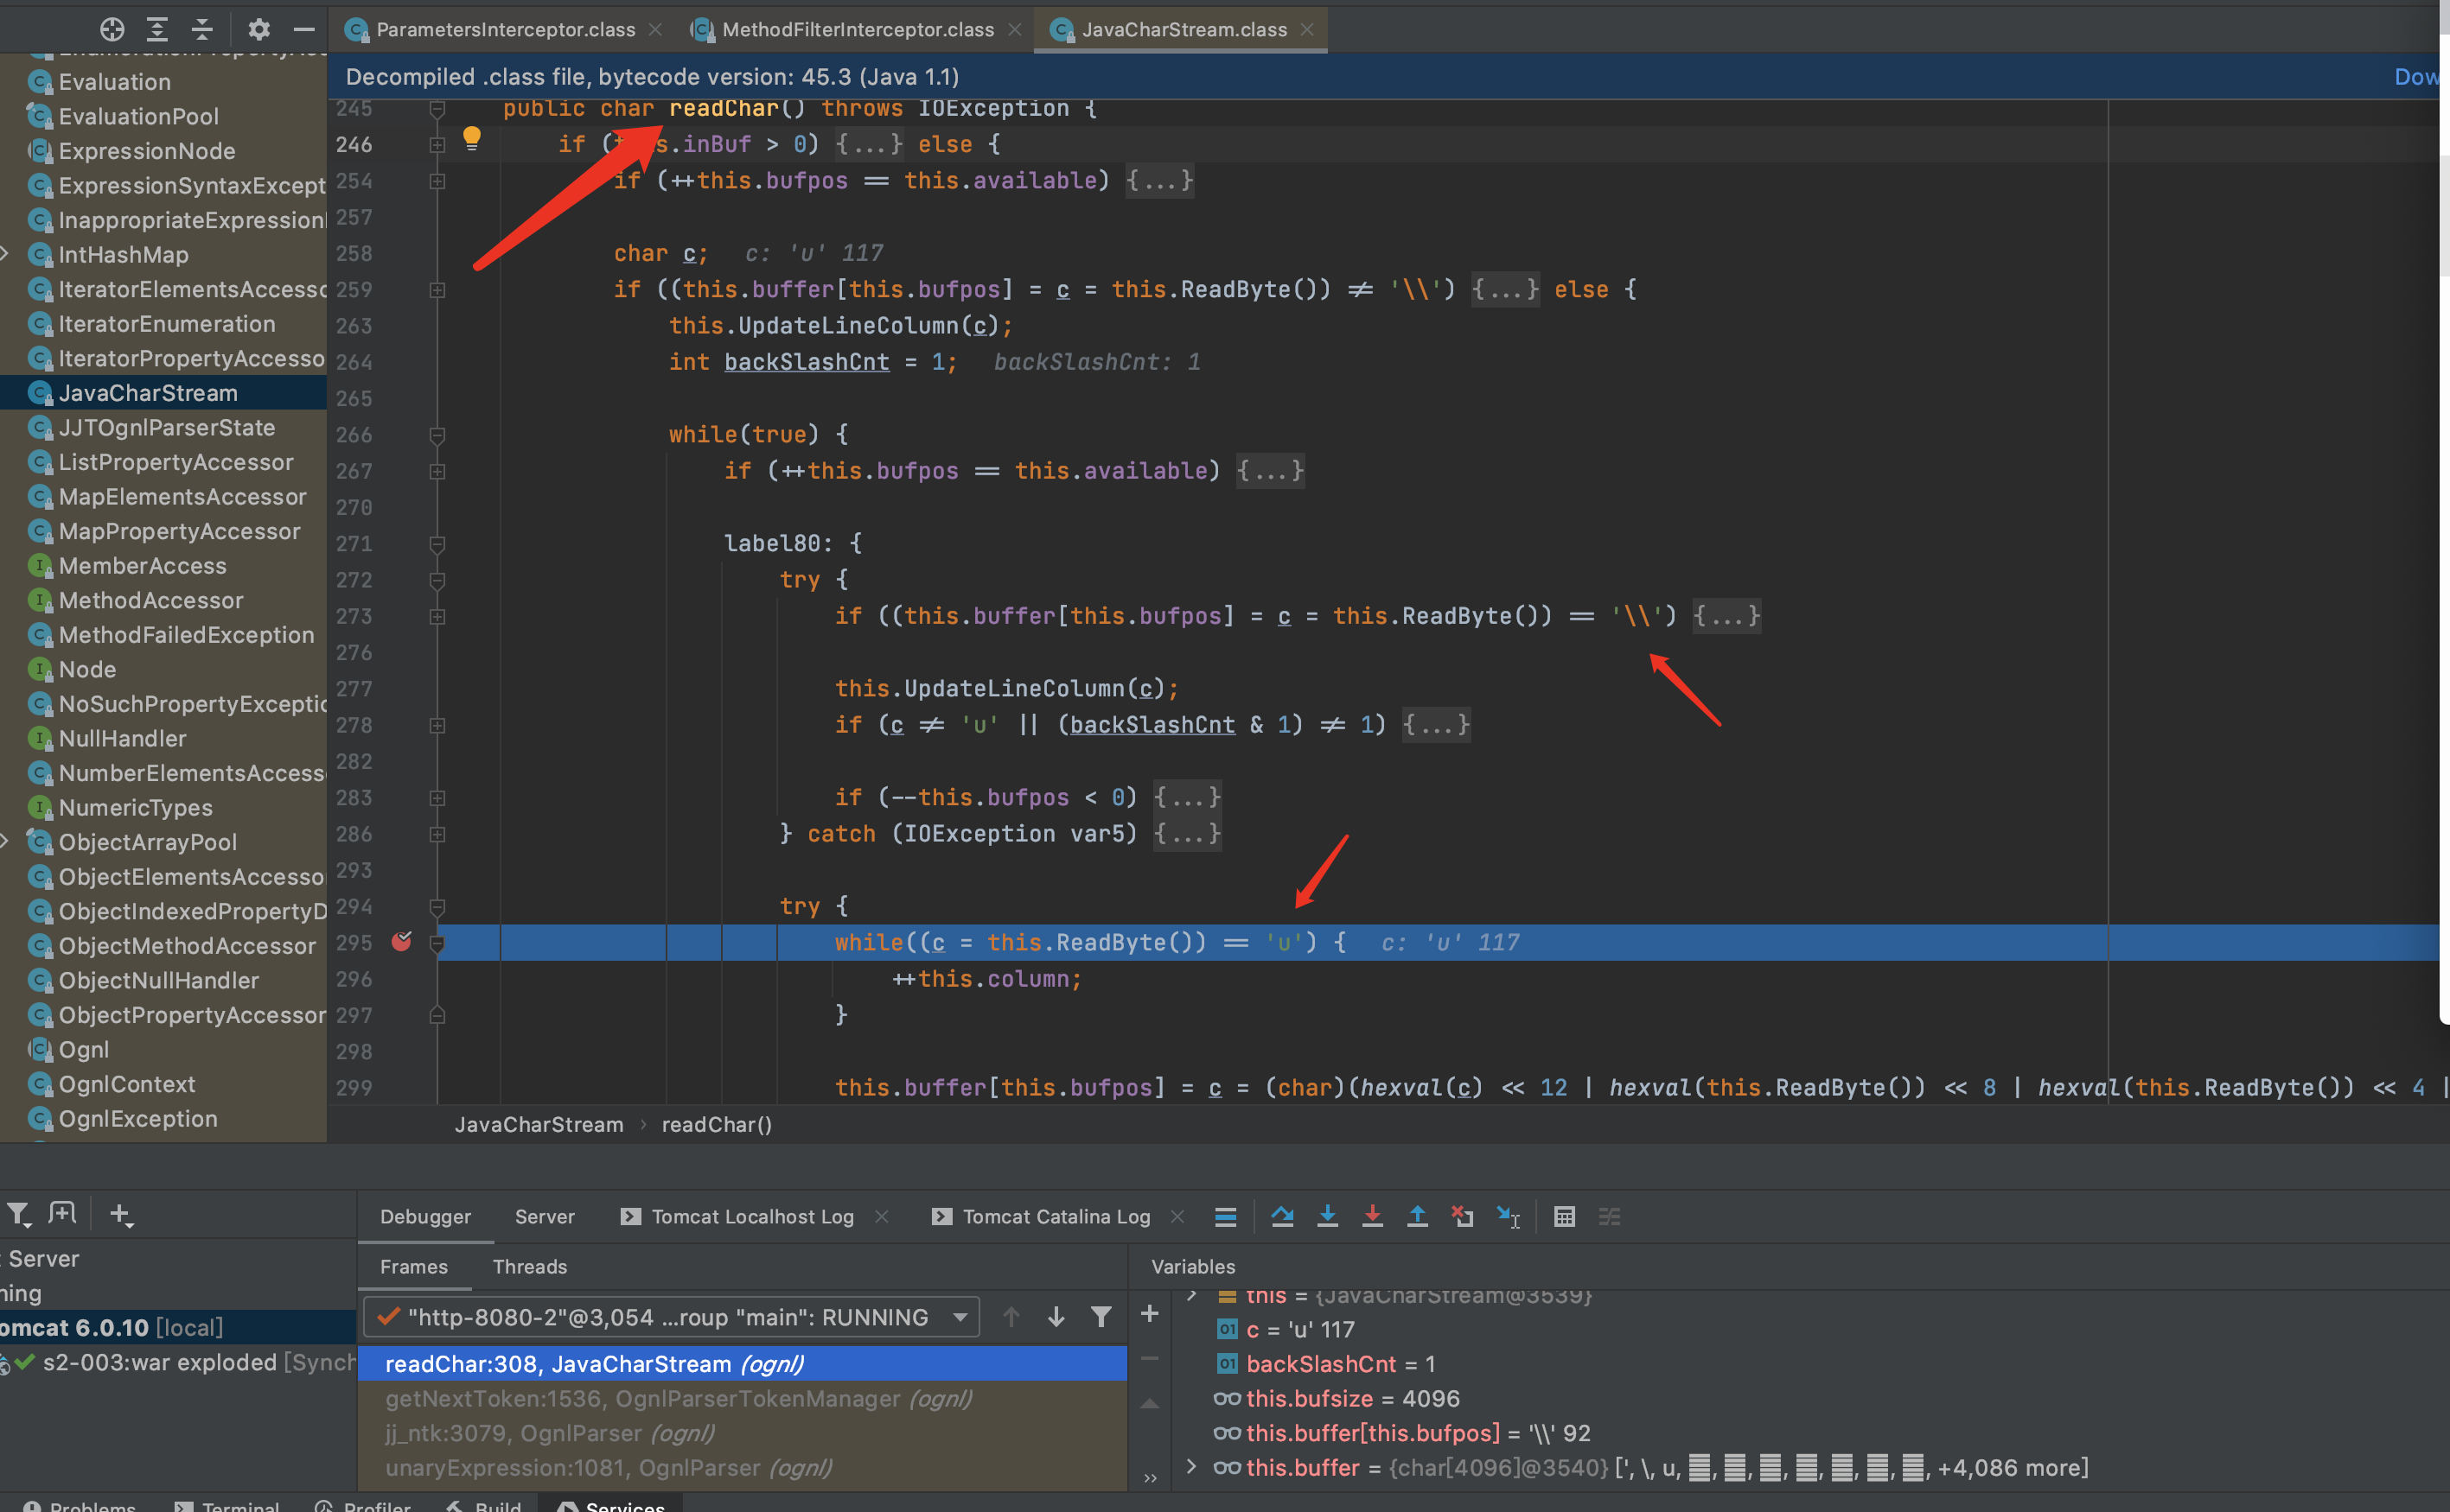2450x1512 pixels.
Task: Click Force Step Into red arrow icon
Action: [1373, 1216]
